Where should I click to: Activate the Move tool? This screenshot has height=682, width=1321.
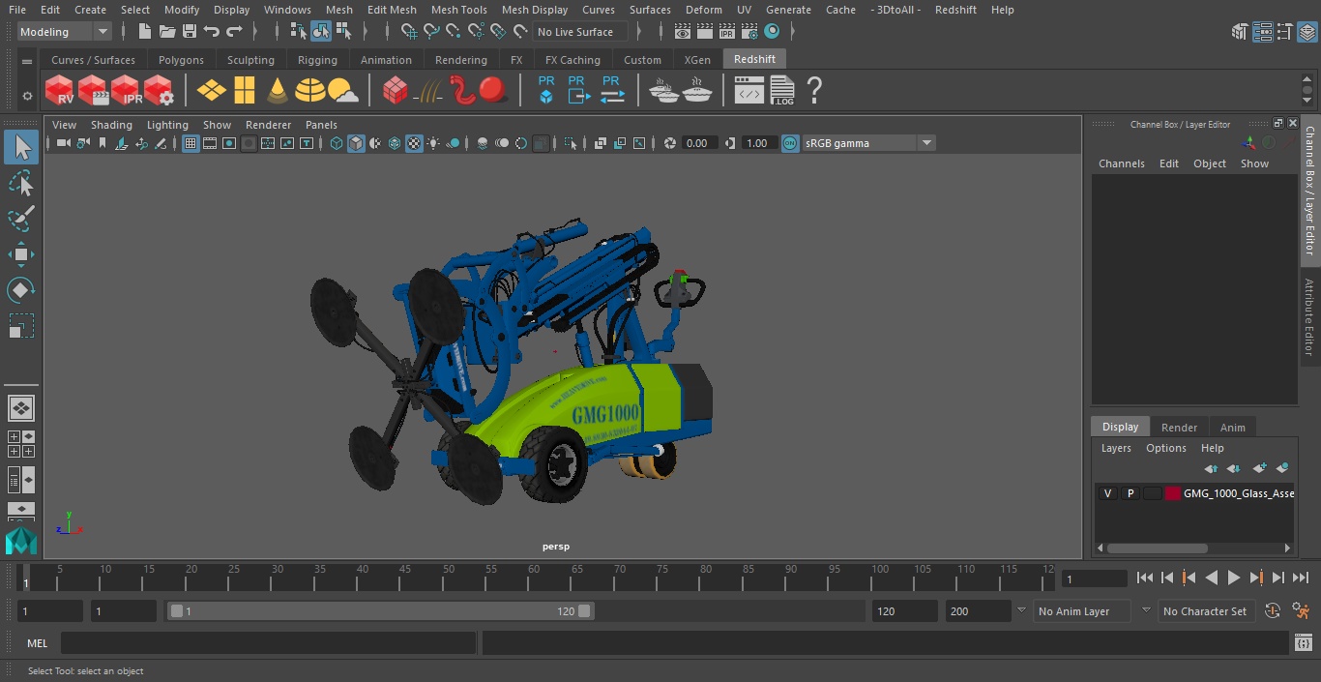pyautogui.click(x=20, y=254)
